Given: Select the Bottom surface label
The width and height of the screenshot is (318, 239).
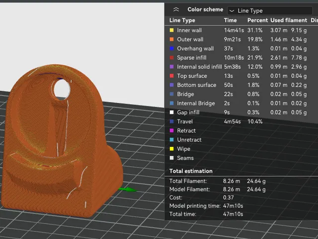Looking at the screenshot, I should click(x=197, y=85).
